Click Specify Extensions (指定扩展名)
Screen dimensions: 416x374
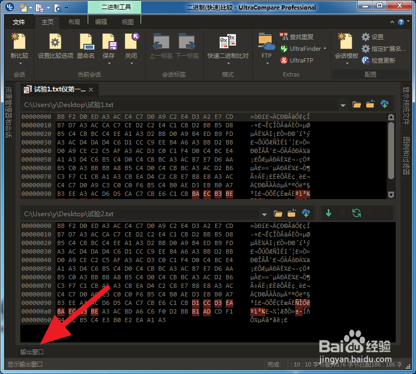(383, 49)
